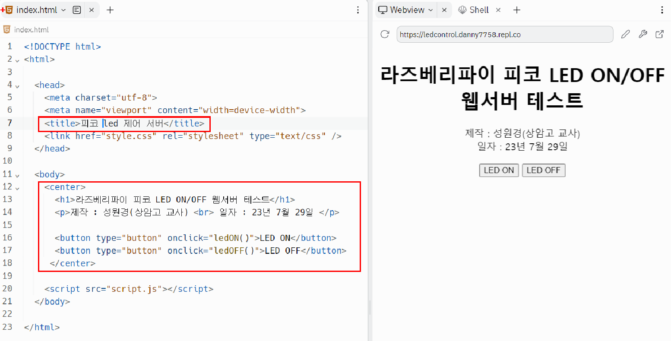671x341 pixels.
Task: Click the index.html breadcrumb file name
Action: pos(31,30)
